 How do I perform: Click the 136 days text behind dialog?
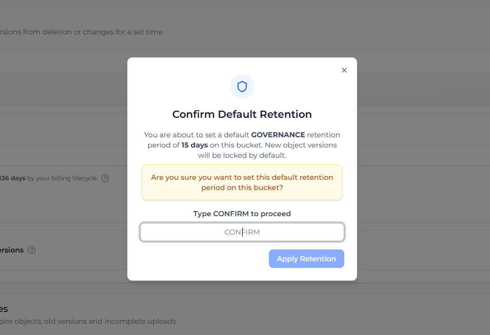(x=12, y=178)
